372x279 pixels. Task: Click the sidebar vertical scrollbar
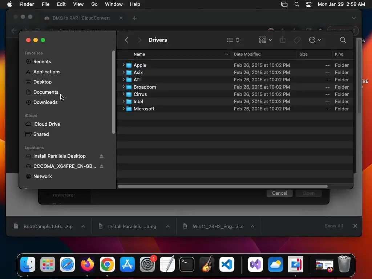click(x=114, y=92)
